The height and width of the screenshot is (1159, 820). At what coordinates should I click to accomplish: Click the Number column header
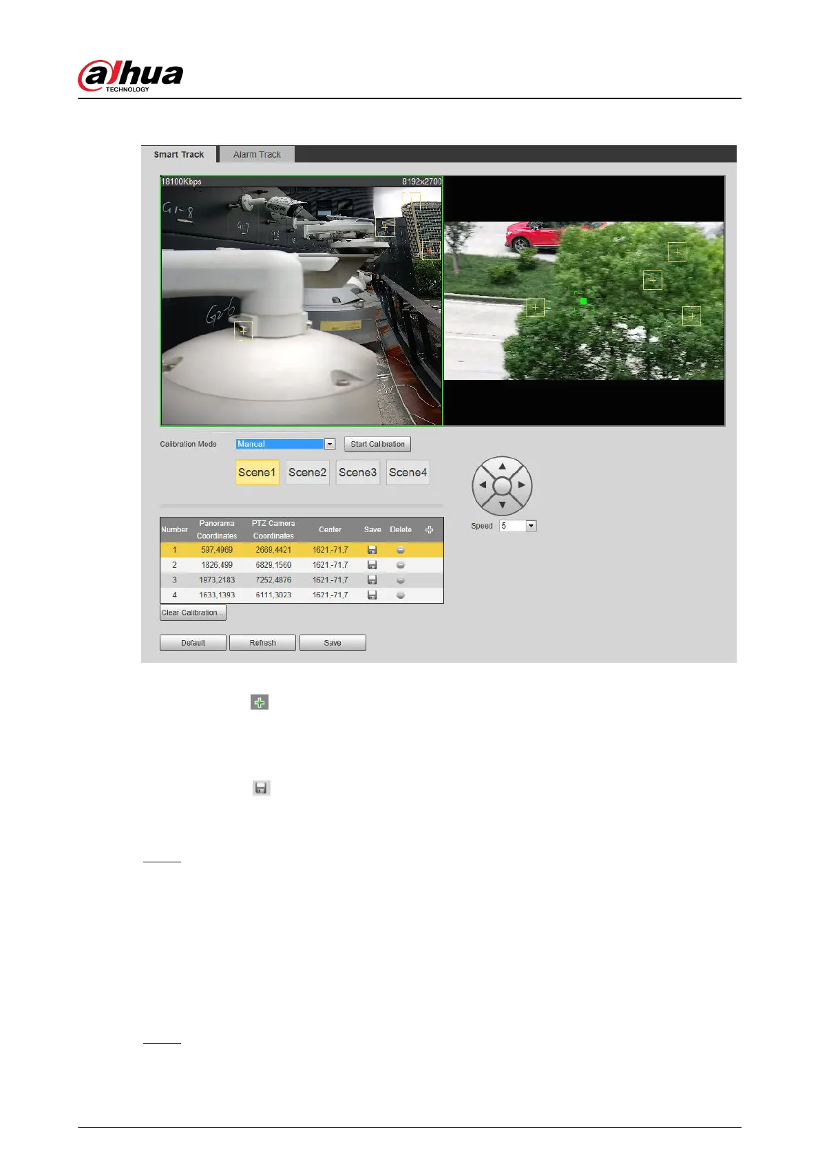(x=174, y=529)
